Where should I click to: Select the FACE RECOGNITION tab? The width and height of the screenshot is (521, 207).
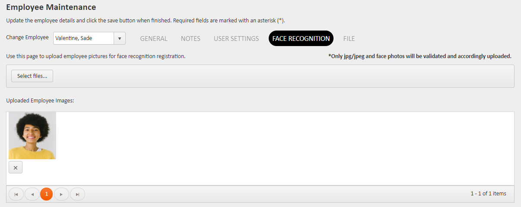pos(301,38)
